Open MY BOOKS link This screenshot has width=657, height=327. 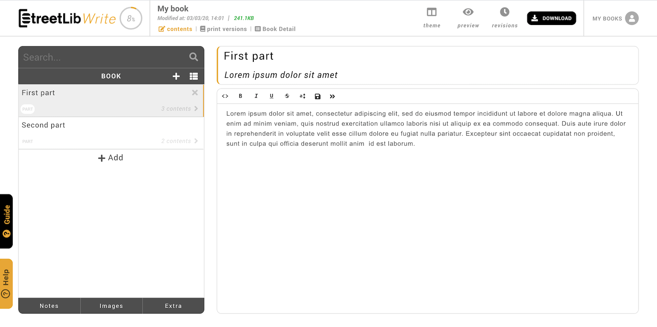click(607, 18)
